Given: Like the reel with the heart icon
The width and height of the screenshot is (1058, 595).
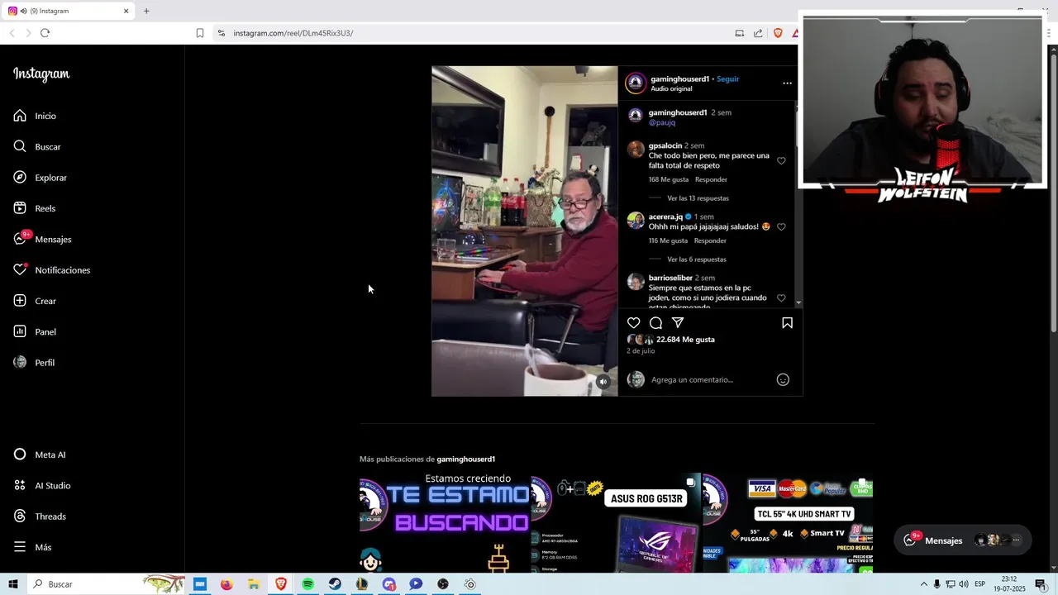Looking at the screenshot, I should click(633, 323).
